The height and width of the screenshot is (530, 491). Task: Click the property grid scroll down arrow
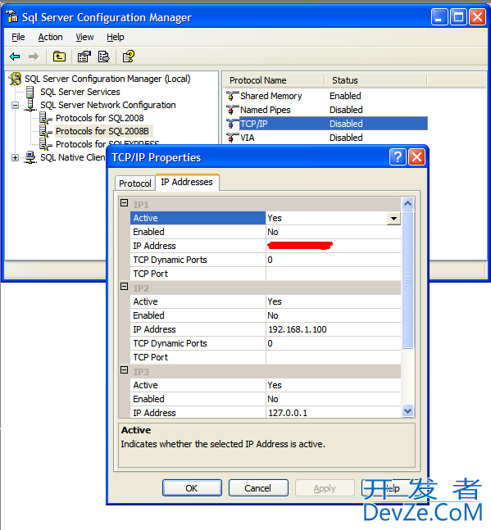tap(408, 411)
